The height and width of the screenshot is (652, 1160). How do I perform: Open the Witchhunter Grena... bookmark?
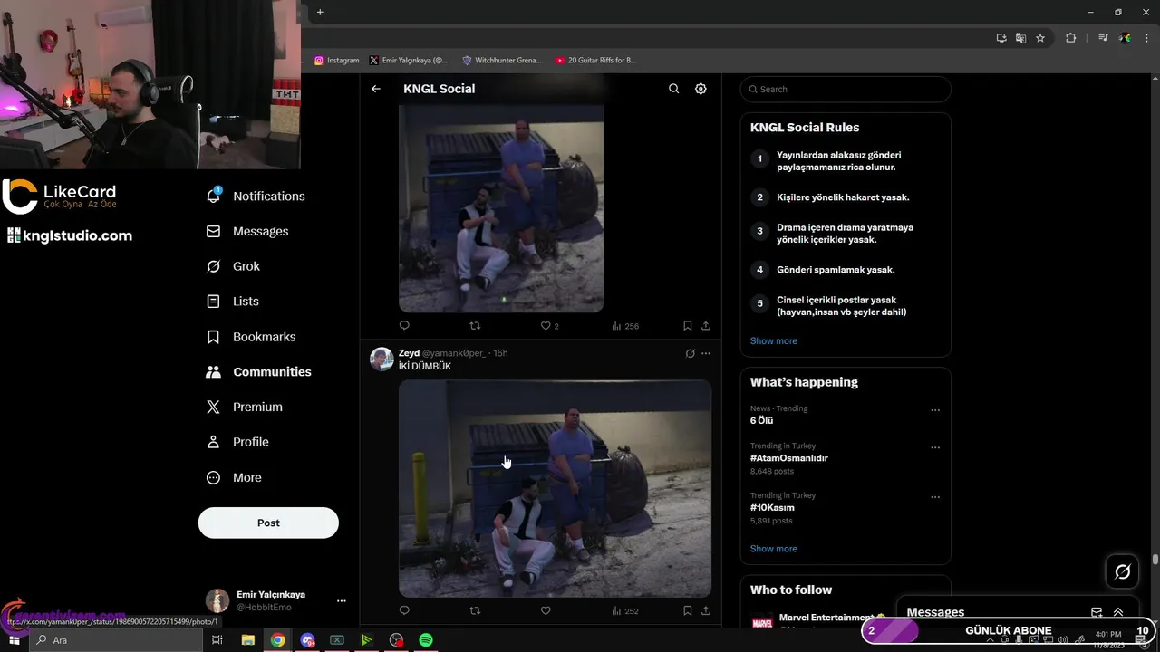(x=502, y=61)
